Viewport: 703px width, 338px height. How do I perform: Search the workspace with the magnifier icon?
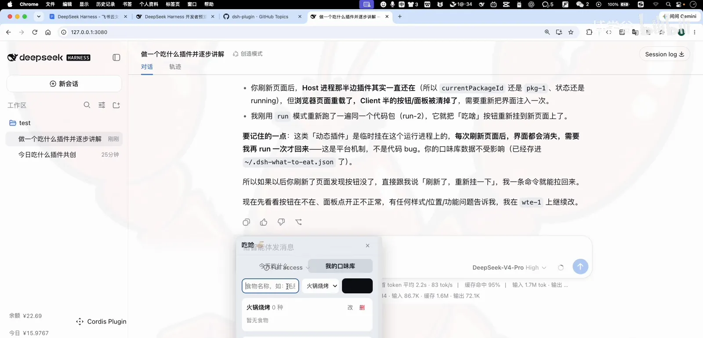pyautogui.click(x=87, y=105)
